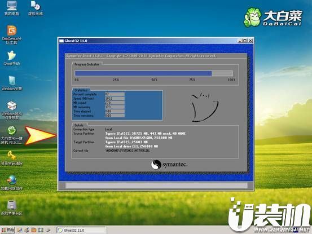
Task: Click the Start (开始) button on taskbar
Action: point(8,230)
